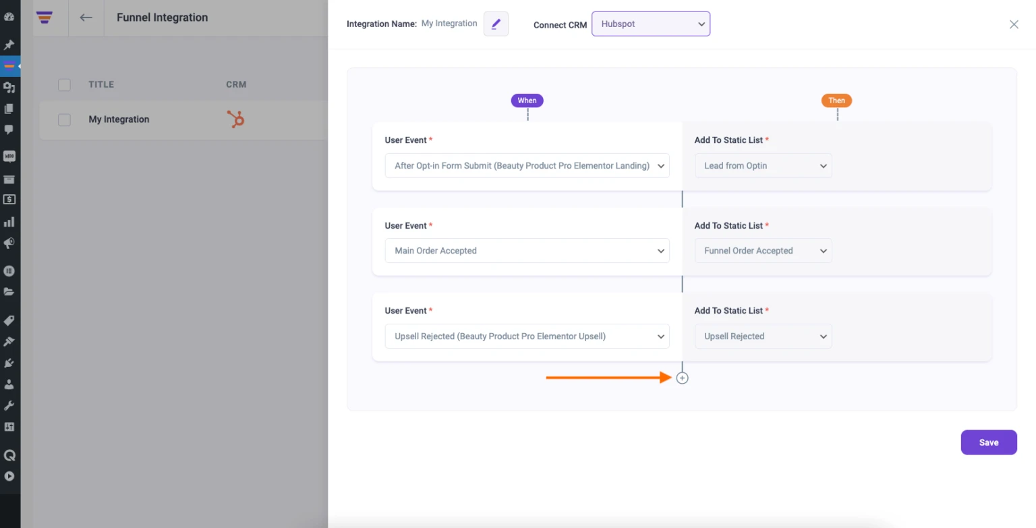Open the WooCommerce sidebar icon
The image size is (1036, 528).
click(9, 156)
